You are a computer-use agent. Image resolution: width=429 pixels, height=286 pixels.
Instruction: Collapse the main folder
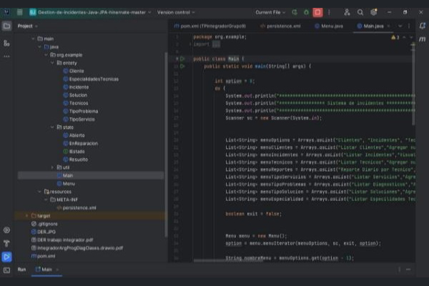pyautogui.click(x=33, y=39)
